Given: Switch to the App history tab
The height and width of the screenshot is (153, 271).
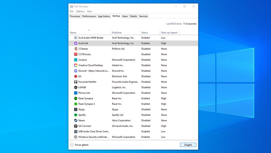Looking at the screenshot, I should point(104,16).
